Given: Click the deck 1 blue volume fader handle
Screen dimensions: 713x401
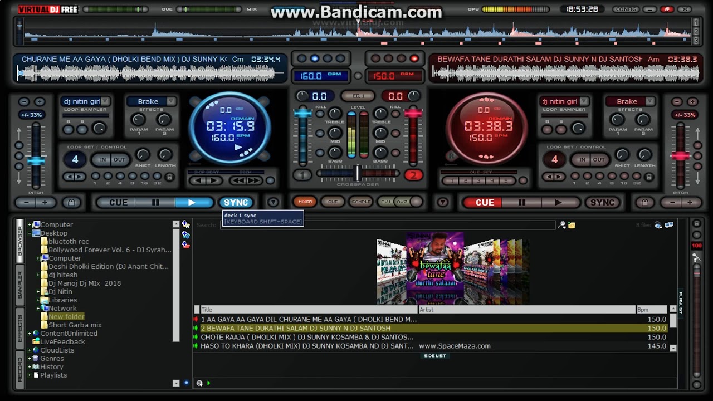Looking at the screenshot, I should [x=302, y=114].
